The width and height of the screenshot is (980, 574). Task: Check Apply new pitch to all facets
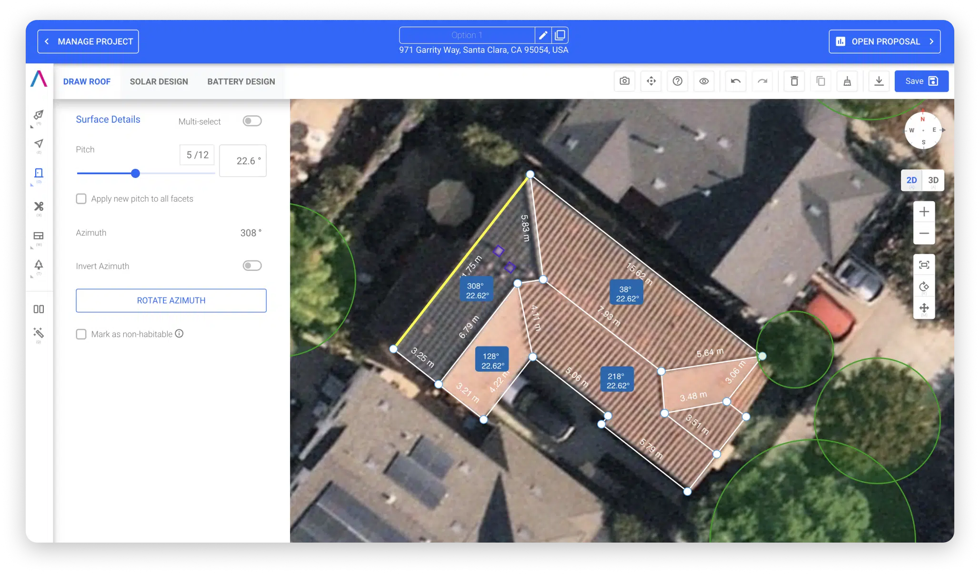[x=81, y=199]
